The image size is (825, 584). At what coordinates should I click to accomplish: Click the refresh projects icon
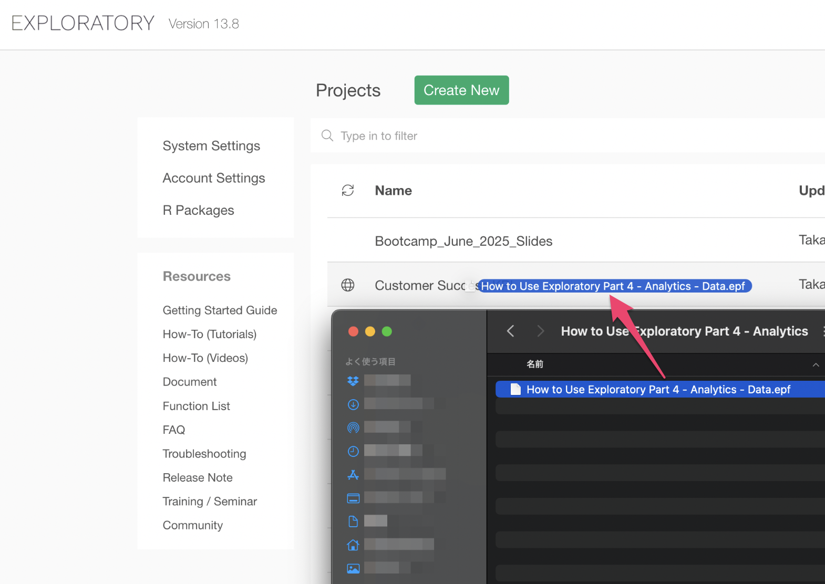348,190
